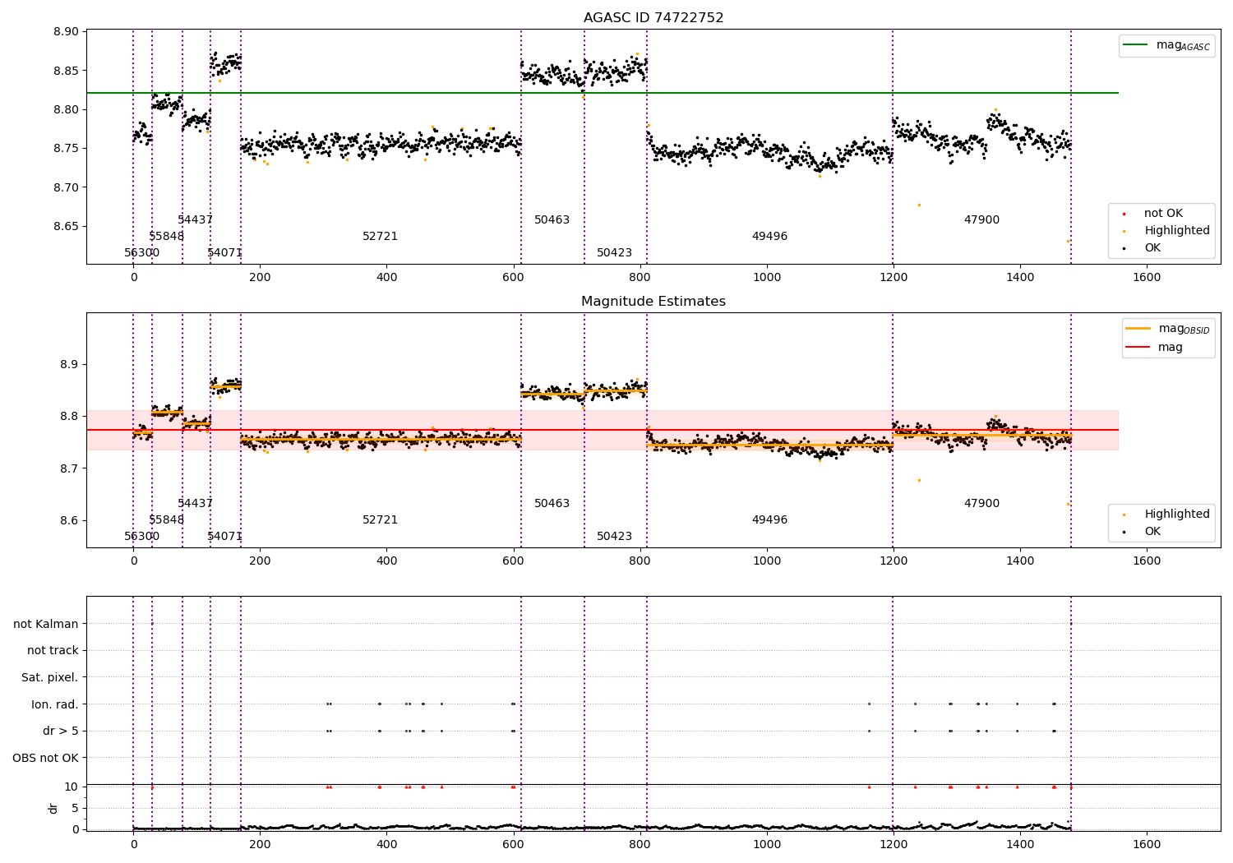Click the 'Ion. rad.' row label

coord(55,704)
